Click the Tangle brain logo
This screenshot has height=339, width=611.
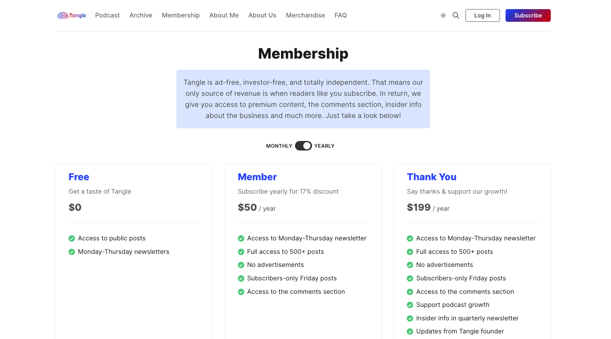62,15
